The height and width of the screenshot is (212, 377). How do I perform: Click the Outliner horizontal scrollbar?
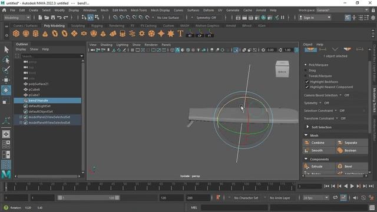tap(48, 176)
